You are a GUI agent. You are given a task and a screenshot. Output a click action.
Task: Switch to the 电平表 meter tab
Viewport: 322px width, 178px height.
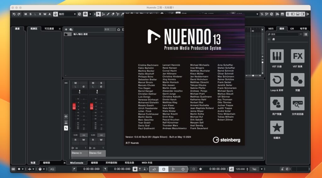tap(303, 29)
